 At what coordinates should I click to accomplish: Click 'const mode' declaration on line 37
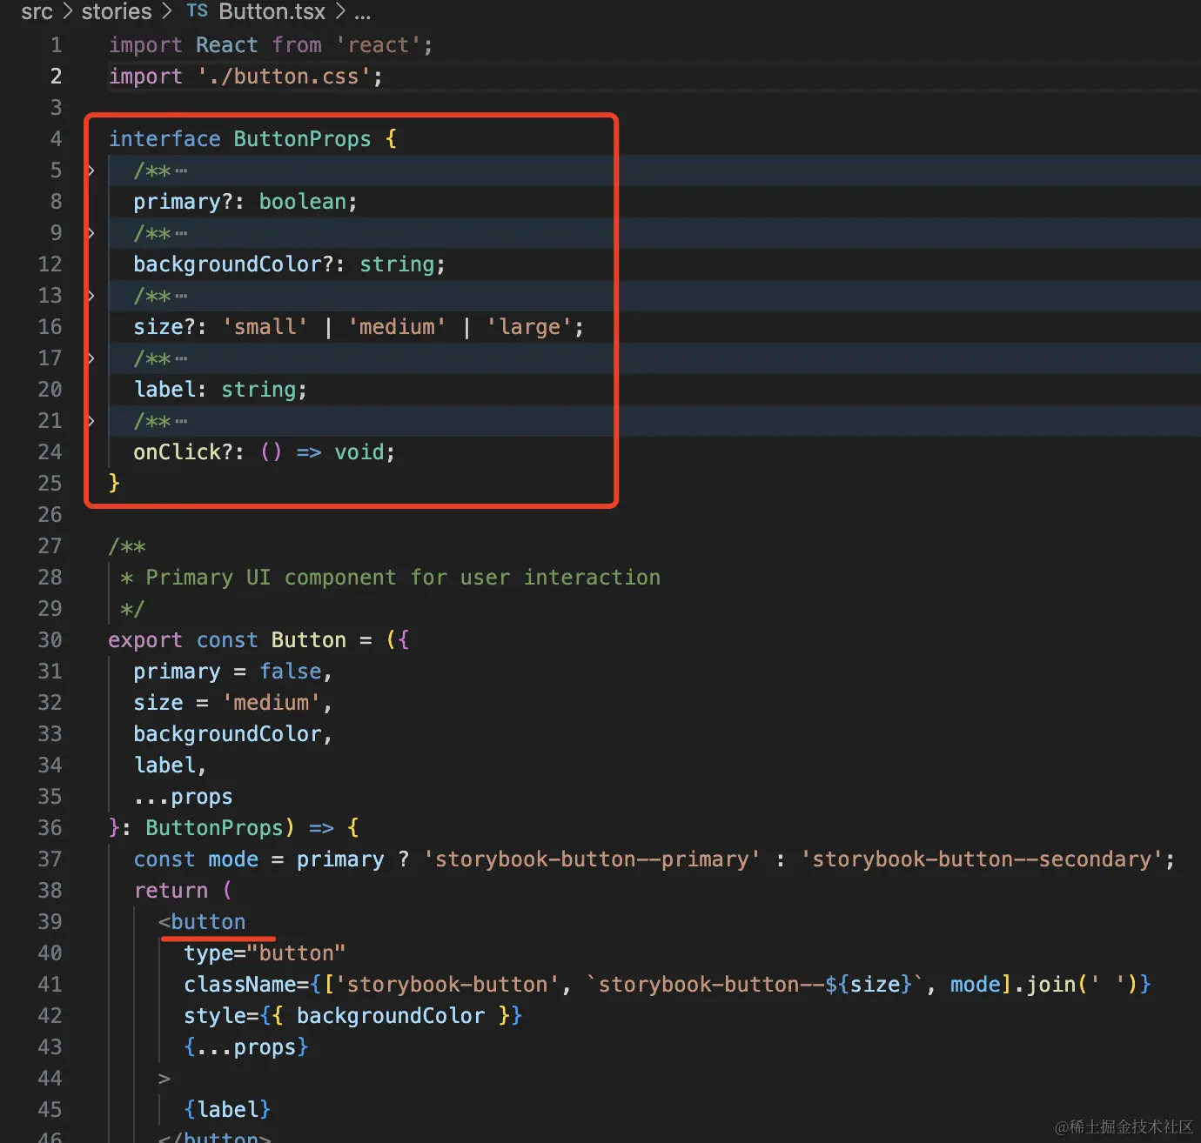point(196,859)
